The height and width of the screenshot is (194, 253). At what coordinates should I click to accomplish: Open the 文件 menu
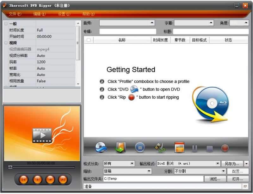tap(15, 14)
